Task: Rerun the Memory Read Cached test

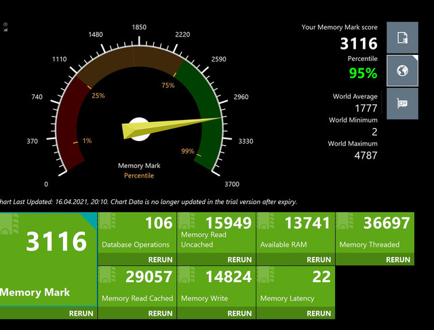Action: pyautogui.click(x=160, y=314)
